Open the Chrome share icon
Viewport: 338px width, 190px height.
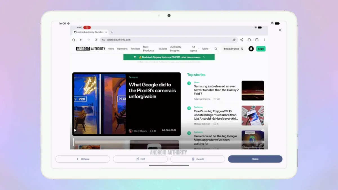(x=242, y=40)
